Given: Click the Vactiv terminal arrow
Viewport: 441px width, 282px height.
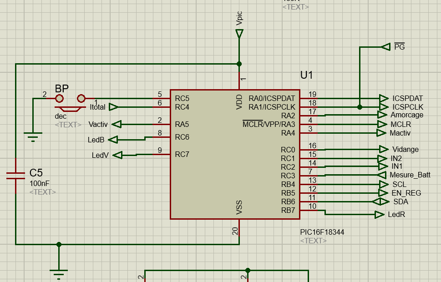Looking at the screenshot, I should click(x=117, y=124).
